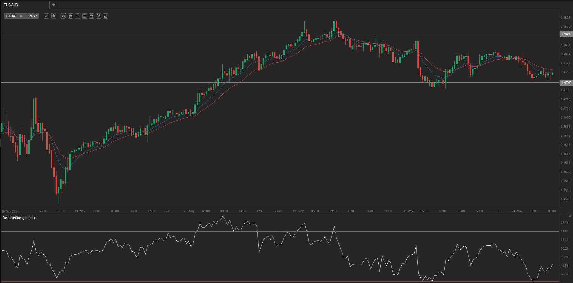
Task: Click the Relative Strength Index label
Action: pyautogui.click(x=19, y=218)
